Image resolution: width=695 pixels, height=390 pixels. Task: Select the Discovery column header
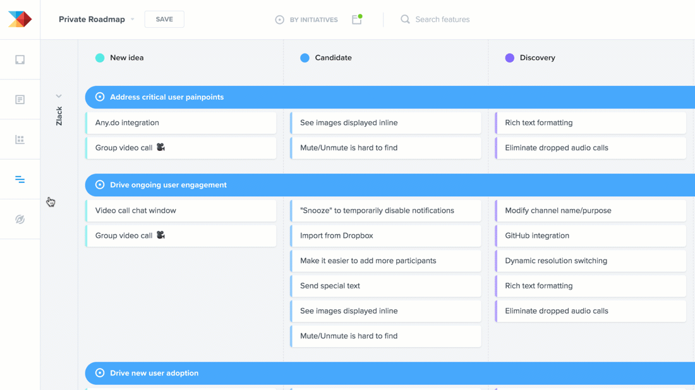pyautogui.click(x=537, y=57)
